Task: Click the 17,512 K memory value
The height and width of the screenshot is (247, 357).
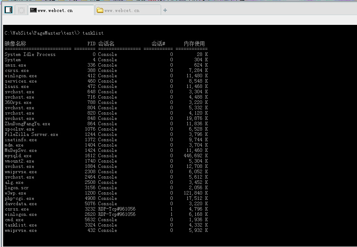Action: coord(197,199)
